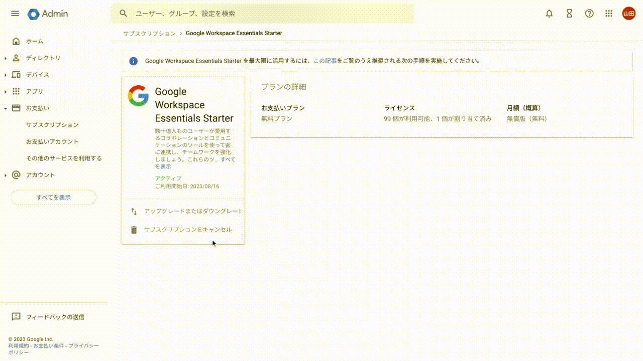Go to ホーム in sidebar
This screenshot has width=643, height=361.
point(35,41)
